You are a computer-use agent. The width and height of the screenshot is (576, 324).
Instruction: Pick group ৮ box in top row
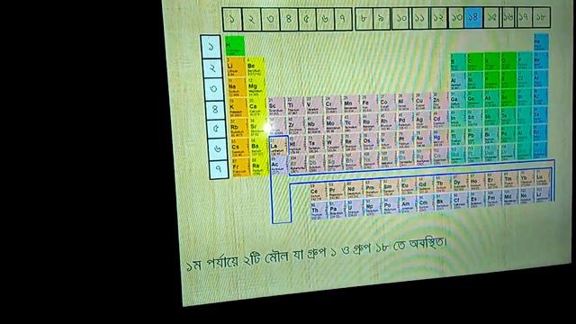coord(364,18)
